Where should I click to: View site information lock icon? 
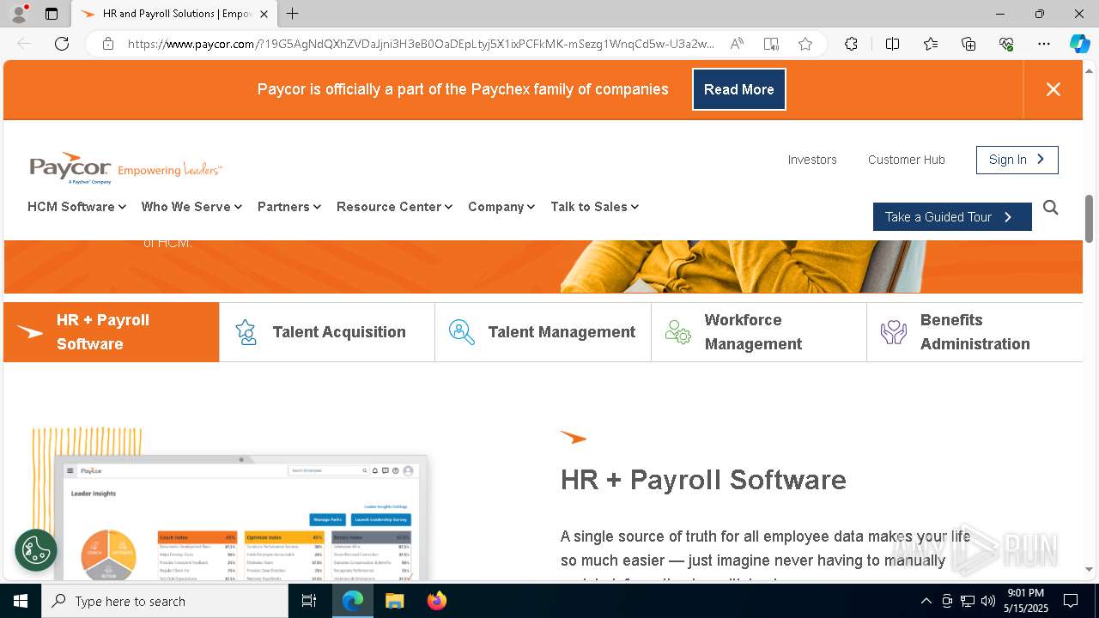click(x=108, y=44)
